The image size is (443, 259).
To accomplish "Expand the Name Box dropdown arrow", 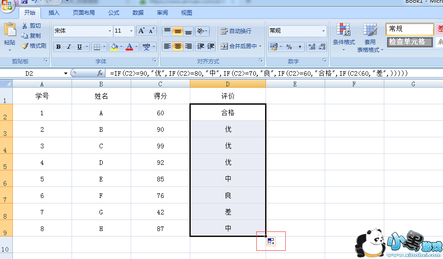I will coord(66,73).
